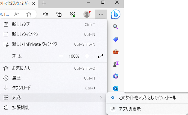This screenshot has width=188, height=115.
Task: Select 新しい InPrivate ウィンドウ menu item
Action: (x=54, y=44)
